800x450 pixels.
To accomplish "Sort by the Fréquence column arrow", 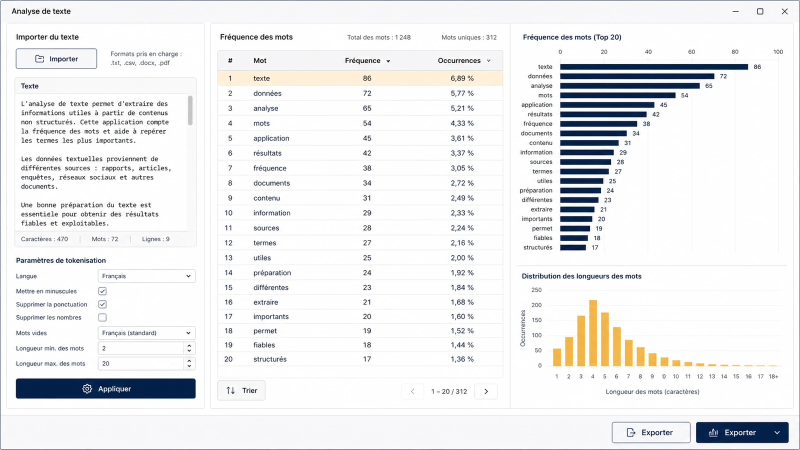I will point(388,61).
